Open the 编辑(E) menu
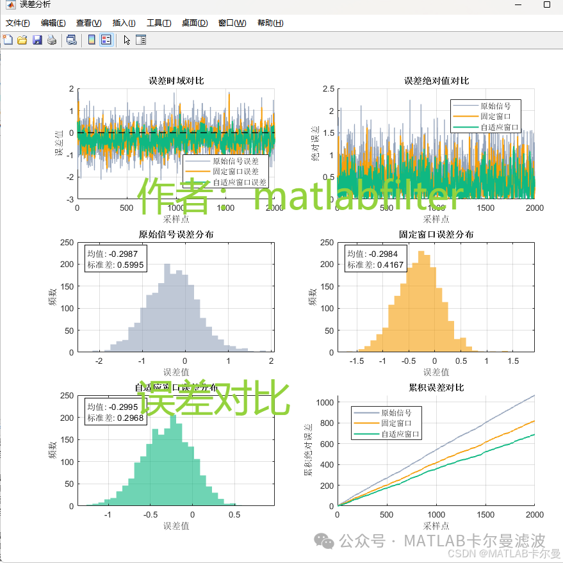Image resolution: width=563 pixels, height=563 pixels. [53, 23]
